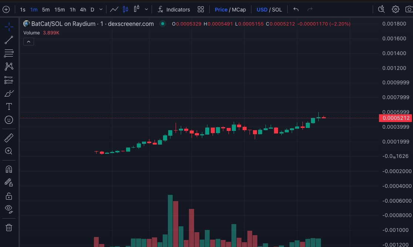The image size is (413, 247).
Task: Select the brush drawing tool
Action: coord(9,93)
